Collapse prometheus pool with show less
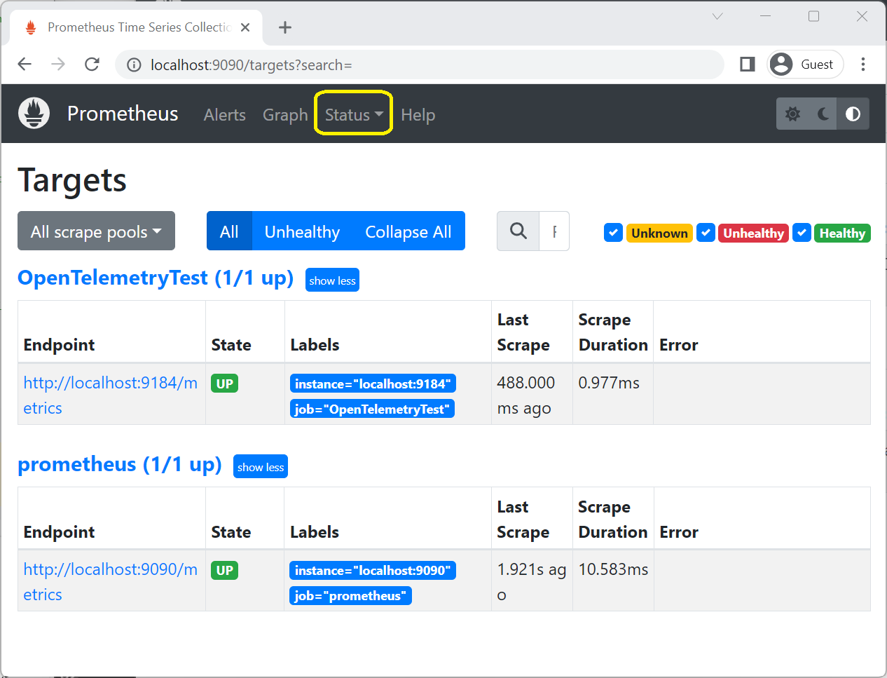 [261, 467]
